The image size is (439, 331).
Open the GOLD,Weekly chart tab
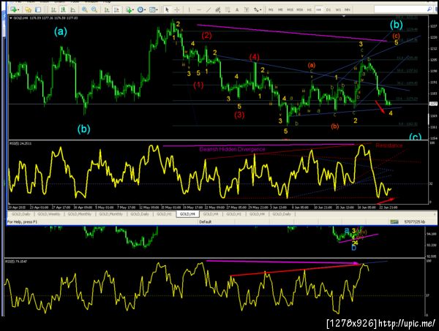click(49, 214)
